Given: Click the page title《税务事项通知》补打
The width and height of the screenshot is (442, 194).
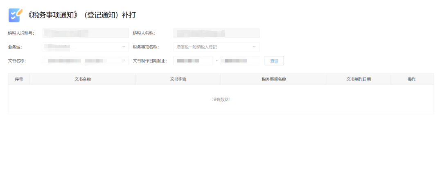Looking at the screenshot, I should [x=81, y=15].
